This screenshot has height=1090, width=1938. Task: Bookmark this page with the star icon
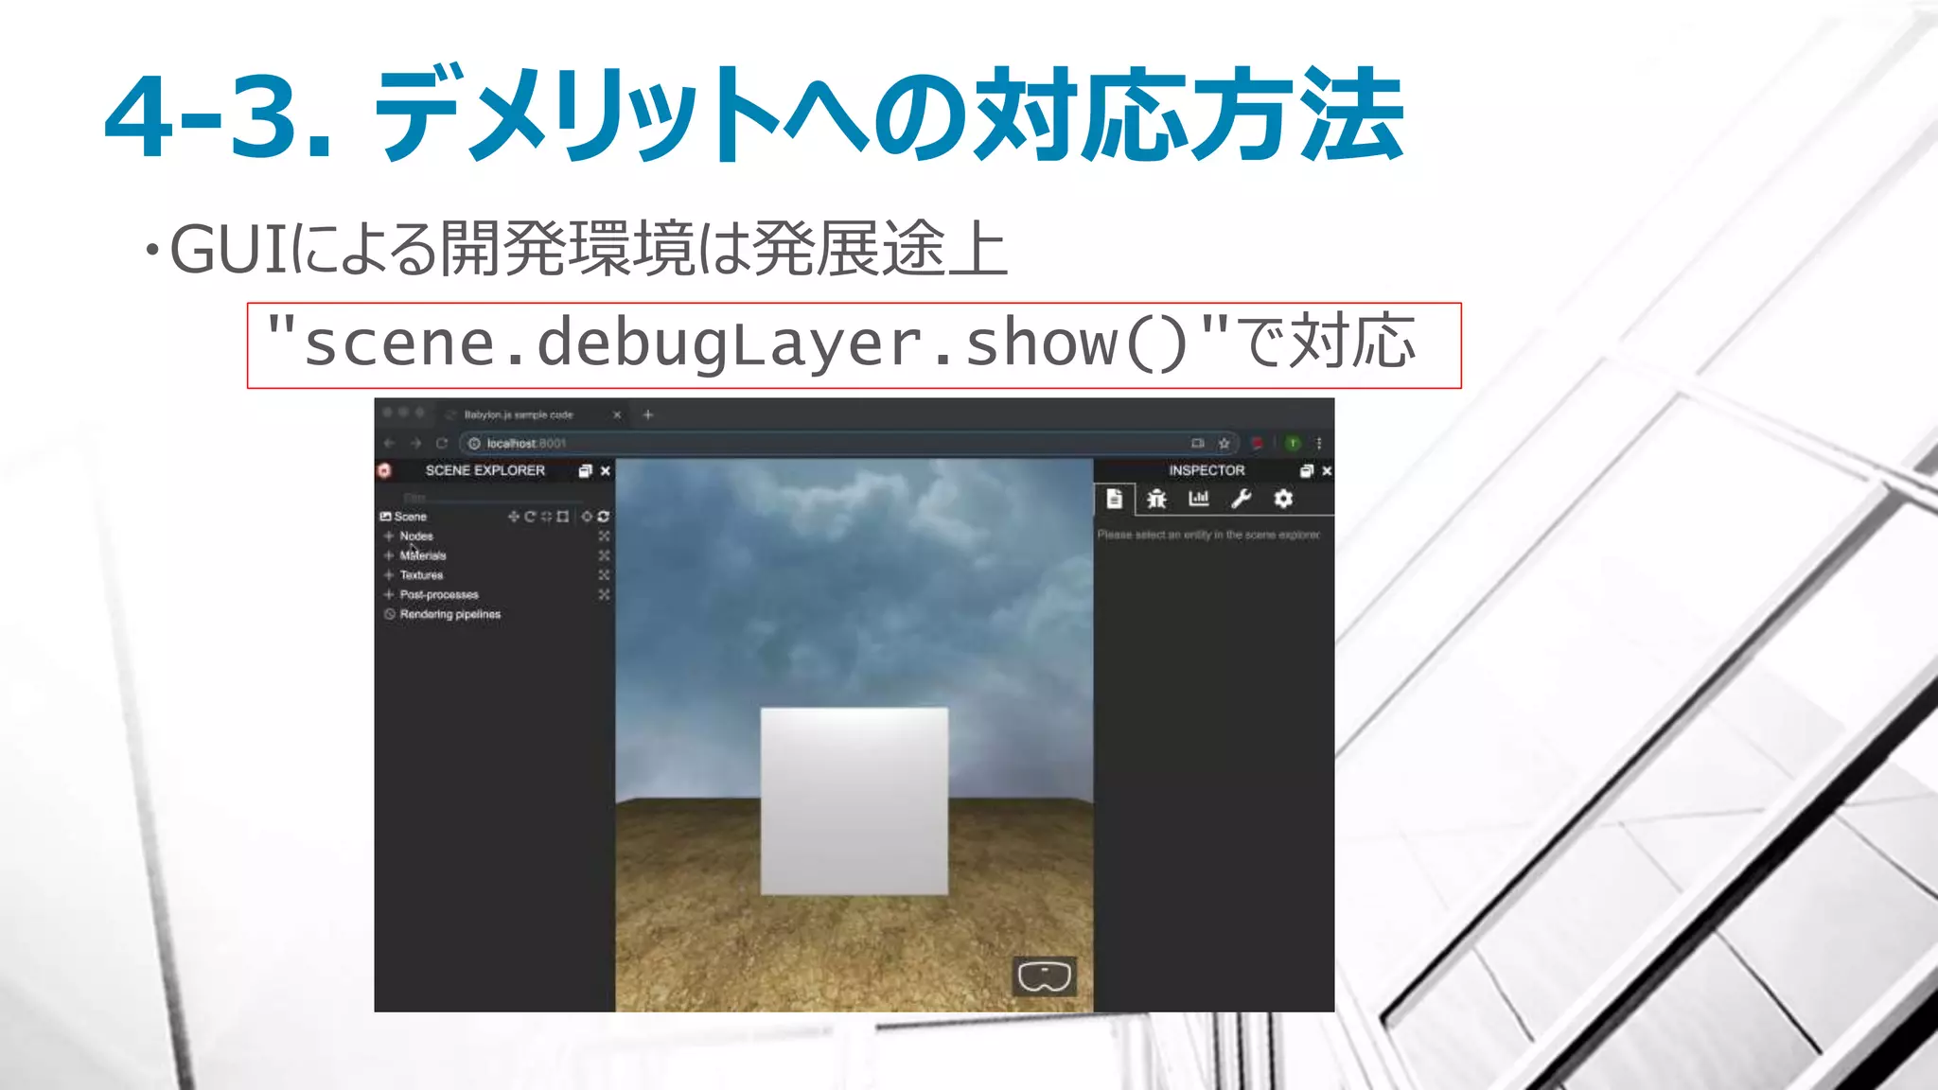[1224, 443]
